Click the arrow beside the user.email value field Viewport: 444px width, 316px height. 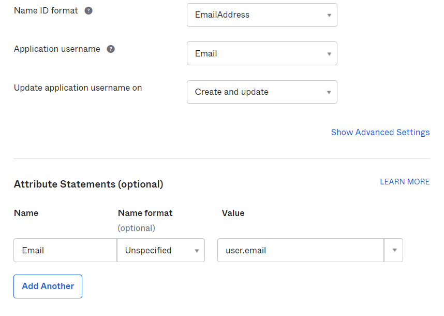coord(394,250)
